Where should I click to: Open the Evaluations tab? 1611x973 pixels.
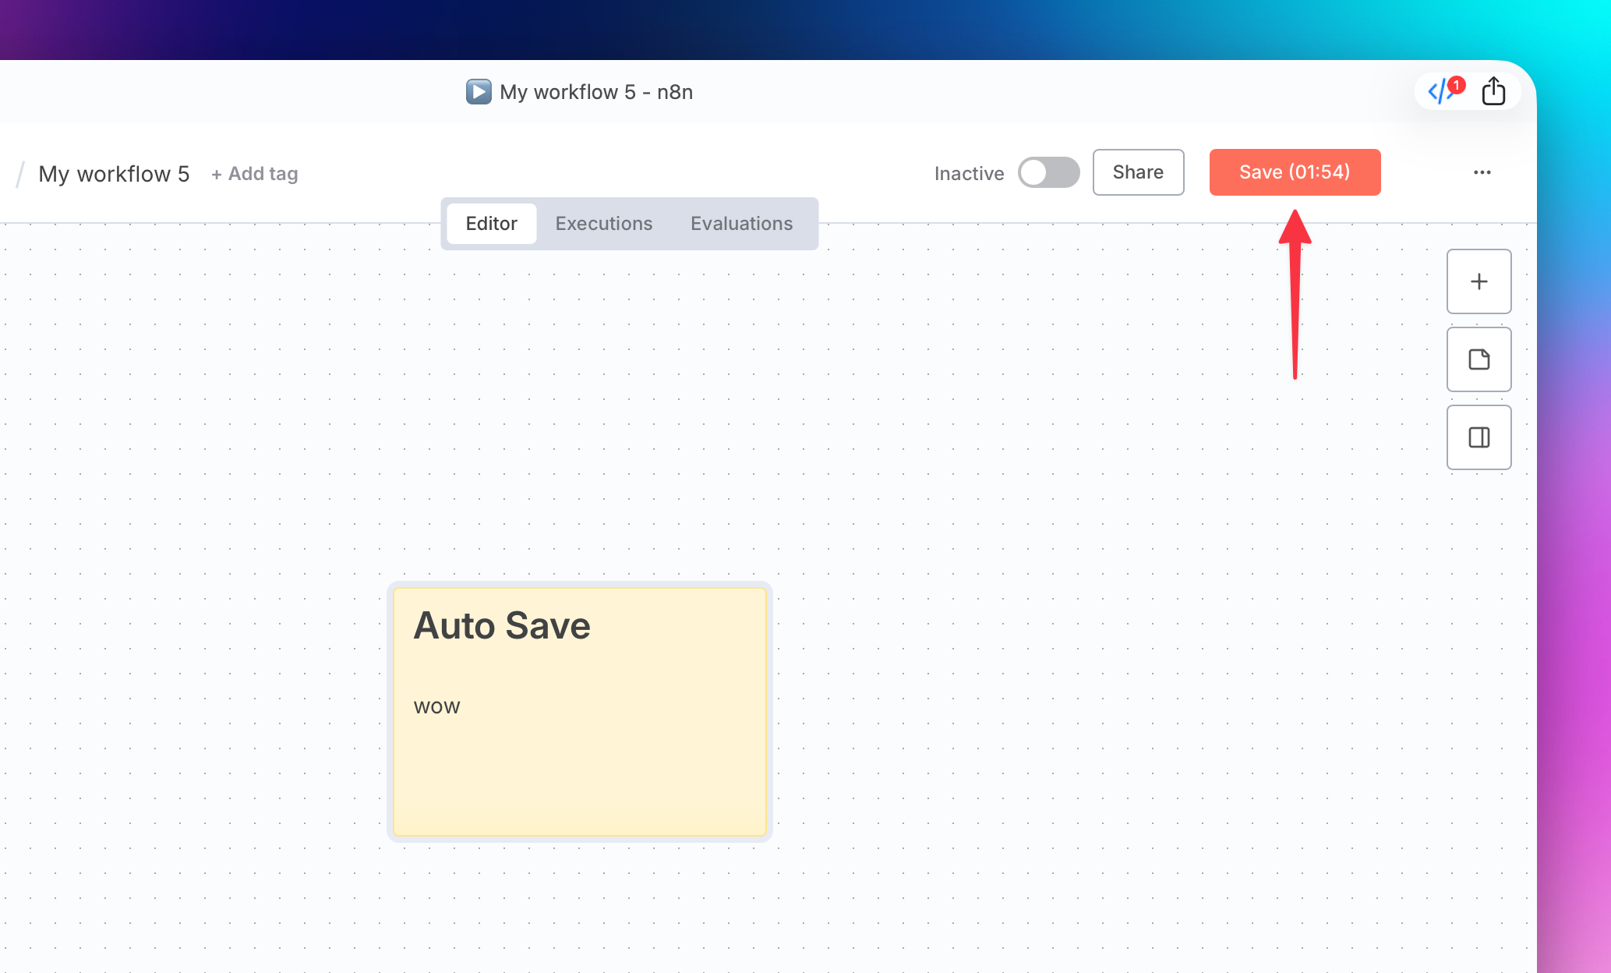[x=740, y=224]
